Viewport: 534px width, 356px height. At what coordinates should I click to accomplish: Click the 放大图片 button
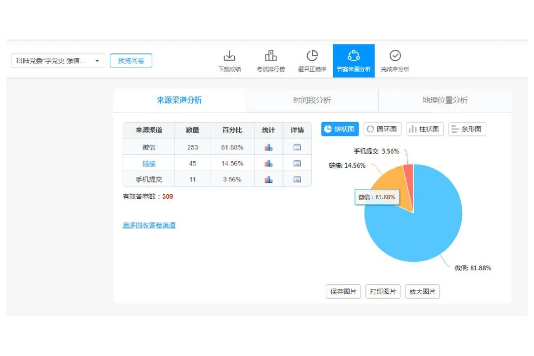[422, 292]
